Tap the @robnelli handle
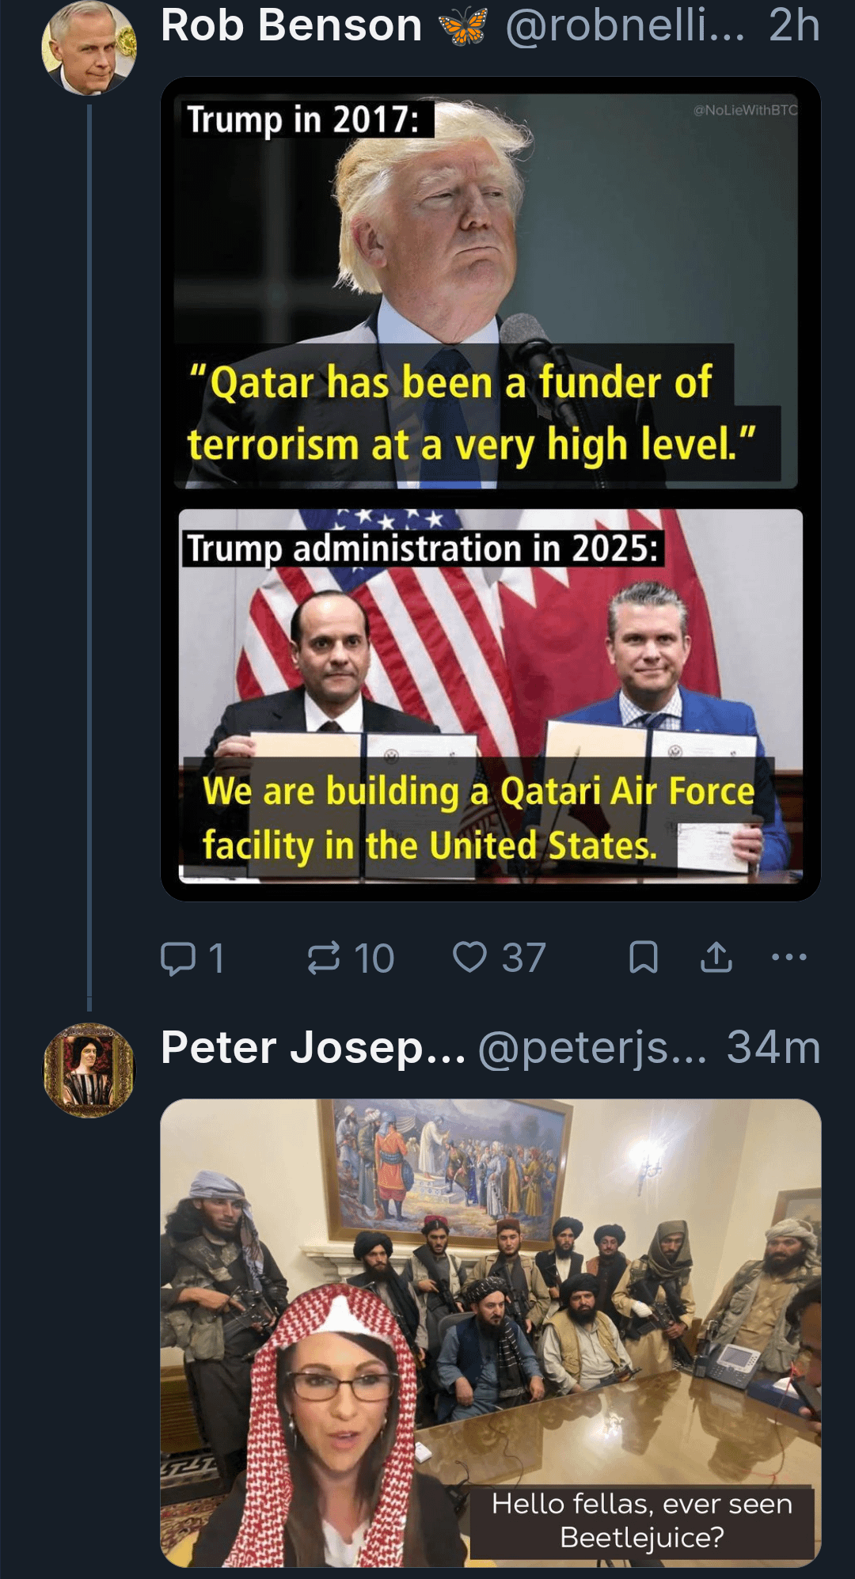This screenshot has width=855, height=1579. [625, 25]
